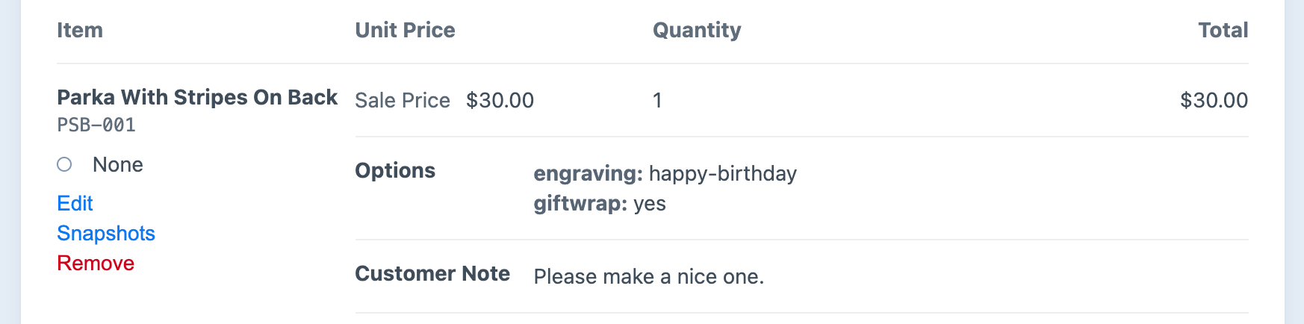This screenshot has width=1304, height=324.
Task: Click the Item column header
Action: pos(80,31)
